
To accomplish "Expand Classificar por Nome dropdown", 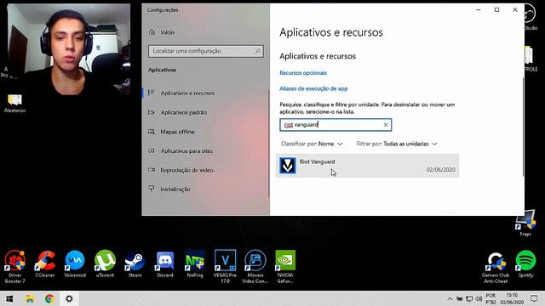I will pyautogui.click(x=312, y=144).
